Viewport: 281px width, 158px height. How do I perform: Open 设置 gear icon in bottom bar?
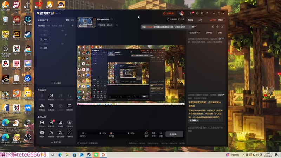[161, 134]
